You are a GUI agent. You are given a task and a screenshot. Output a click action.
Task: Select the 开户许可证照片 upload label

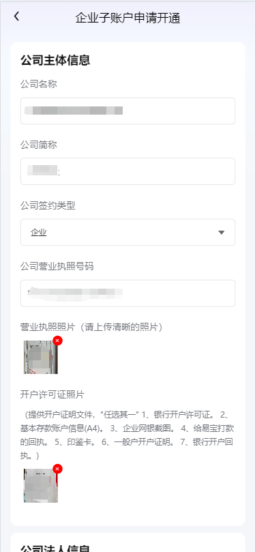point(52,394)
